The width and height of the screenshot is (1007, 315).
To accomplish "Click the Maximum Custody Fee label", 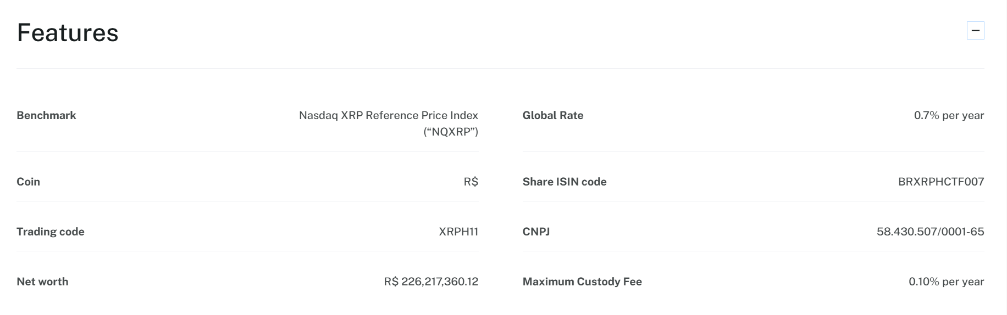I will [x=582, y=282].
